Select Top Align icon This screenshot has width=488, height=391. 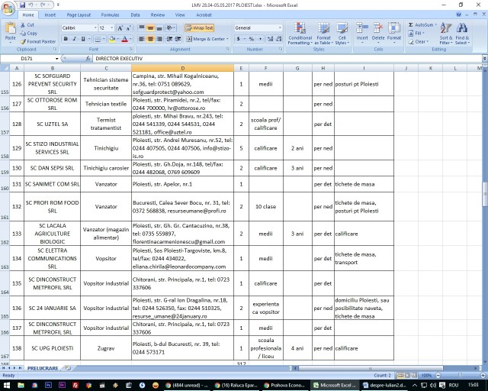tap(142, 28)
